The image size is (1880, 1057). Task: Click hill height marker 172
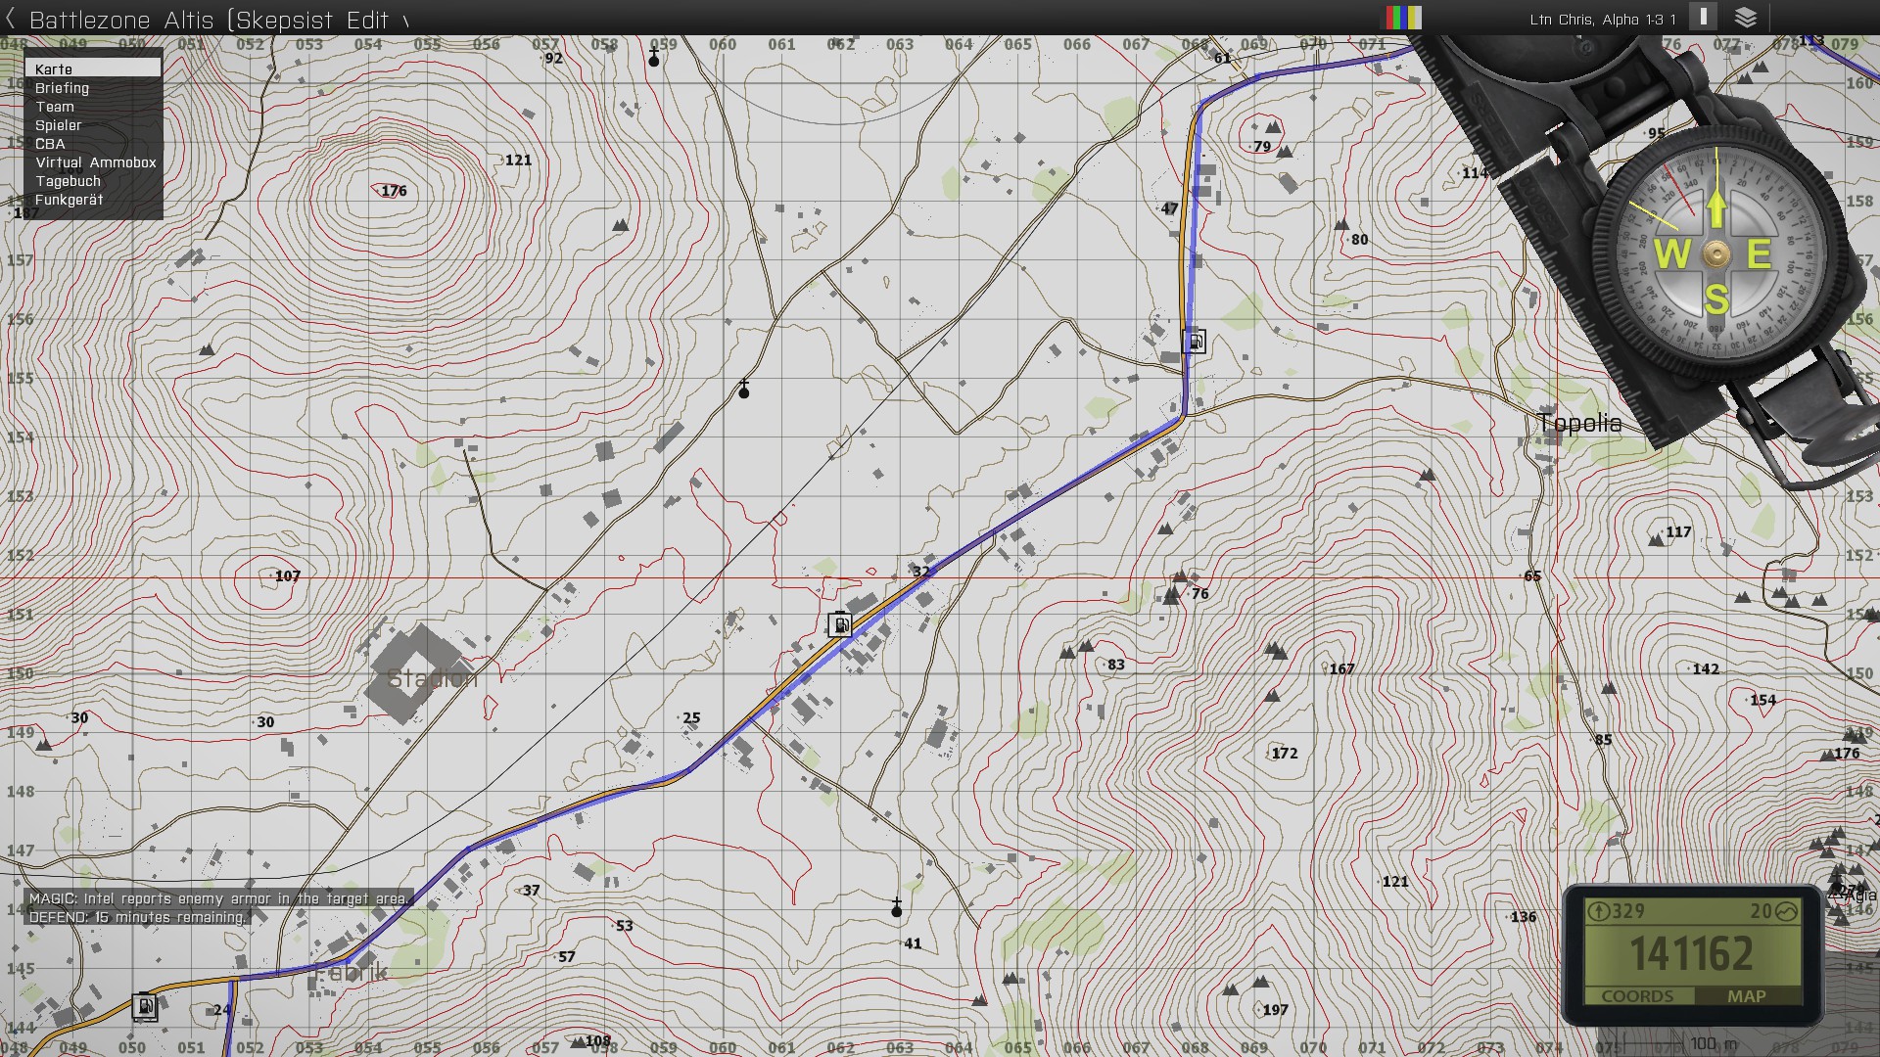pos(1284,754)
